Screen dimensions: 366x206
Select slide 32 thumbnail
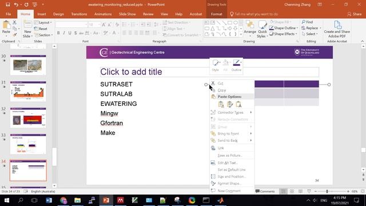click(x=28, y=117)
